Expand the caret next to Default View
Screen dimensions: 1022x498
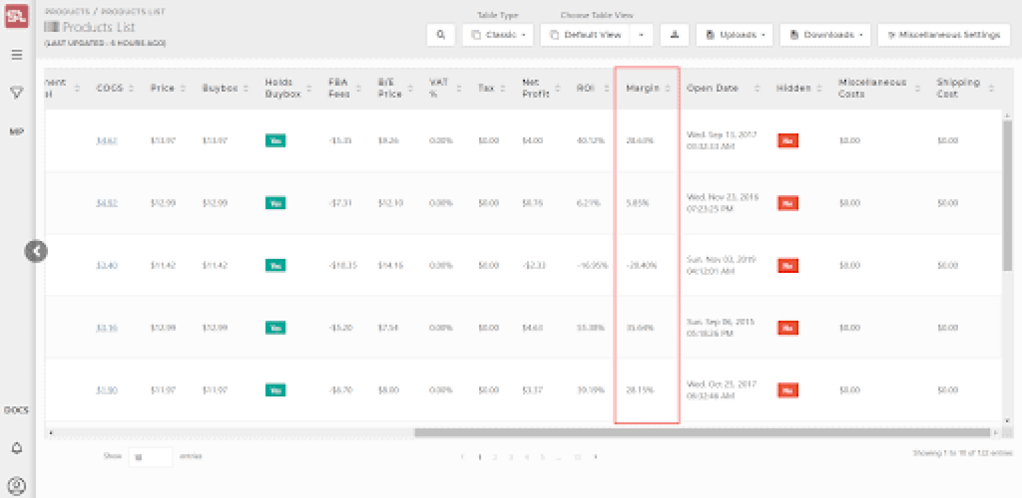tap(641, 34)
